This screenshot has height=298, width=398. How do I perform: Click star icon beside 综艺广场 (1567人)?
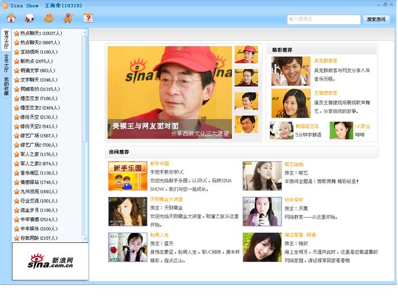pyautogui.click(x=16, y=136)
